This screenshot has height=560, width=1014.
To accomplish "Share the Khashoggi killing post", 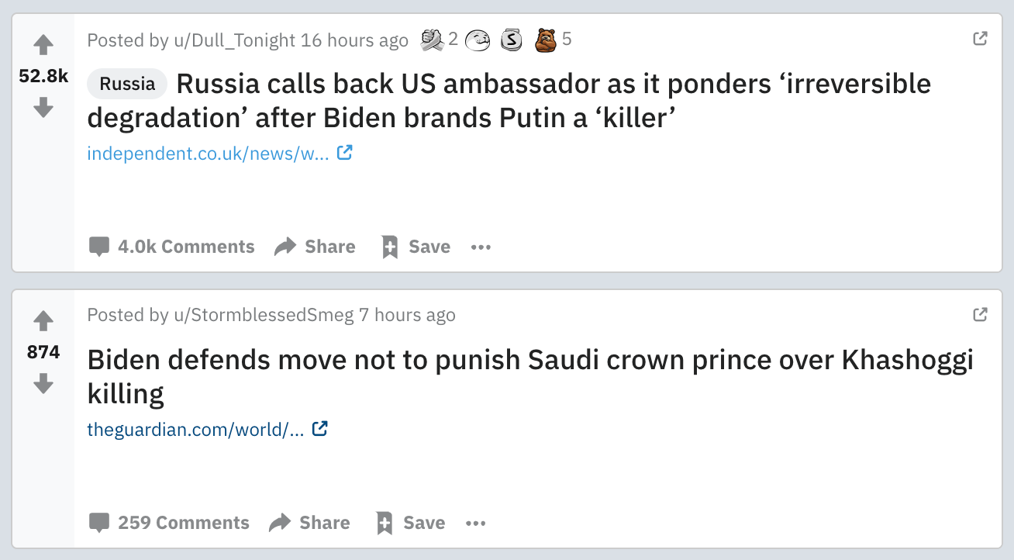I will (x=309, y=524).
